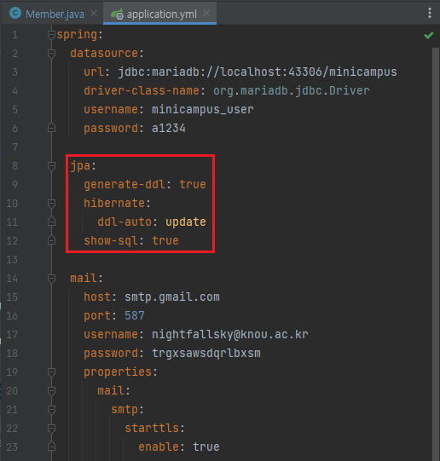Collapse the starttls block on line 22

click(x=51, y=429)
